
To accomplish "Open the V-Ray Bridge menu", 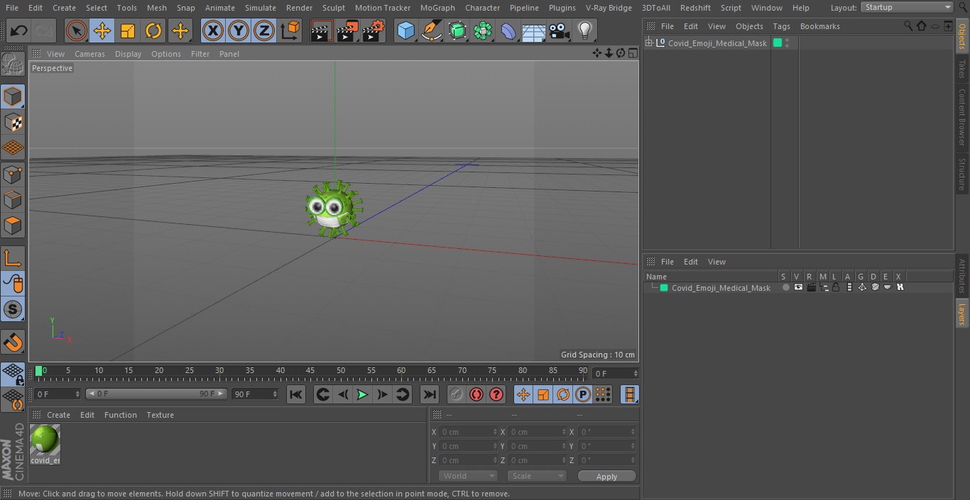I will 609,8.
